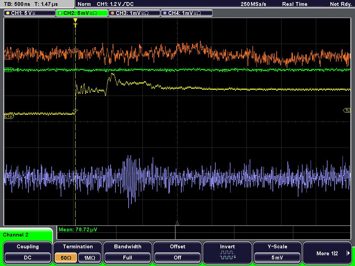The height and width of the screenshot is (266, 355).
Task: Select the CH1: 5 V channel tab
Action: [x=30, y=13]
